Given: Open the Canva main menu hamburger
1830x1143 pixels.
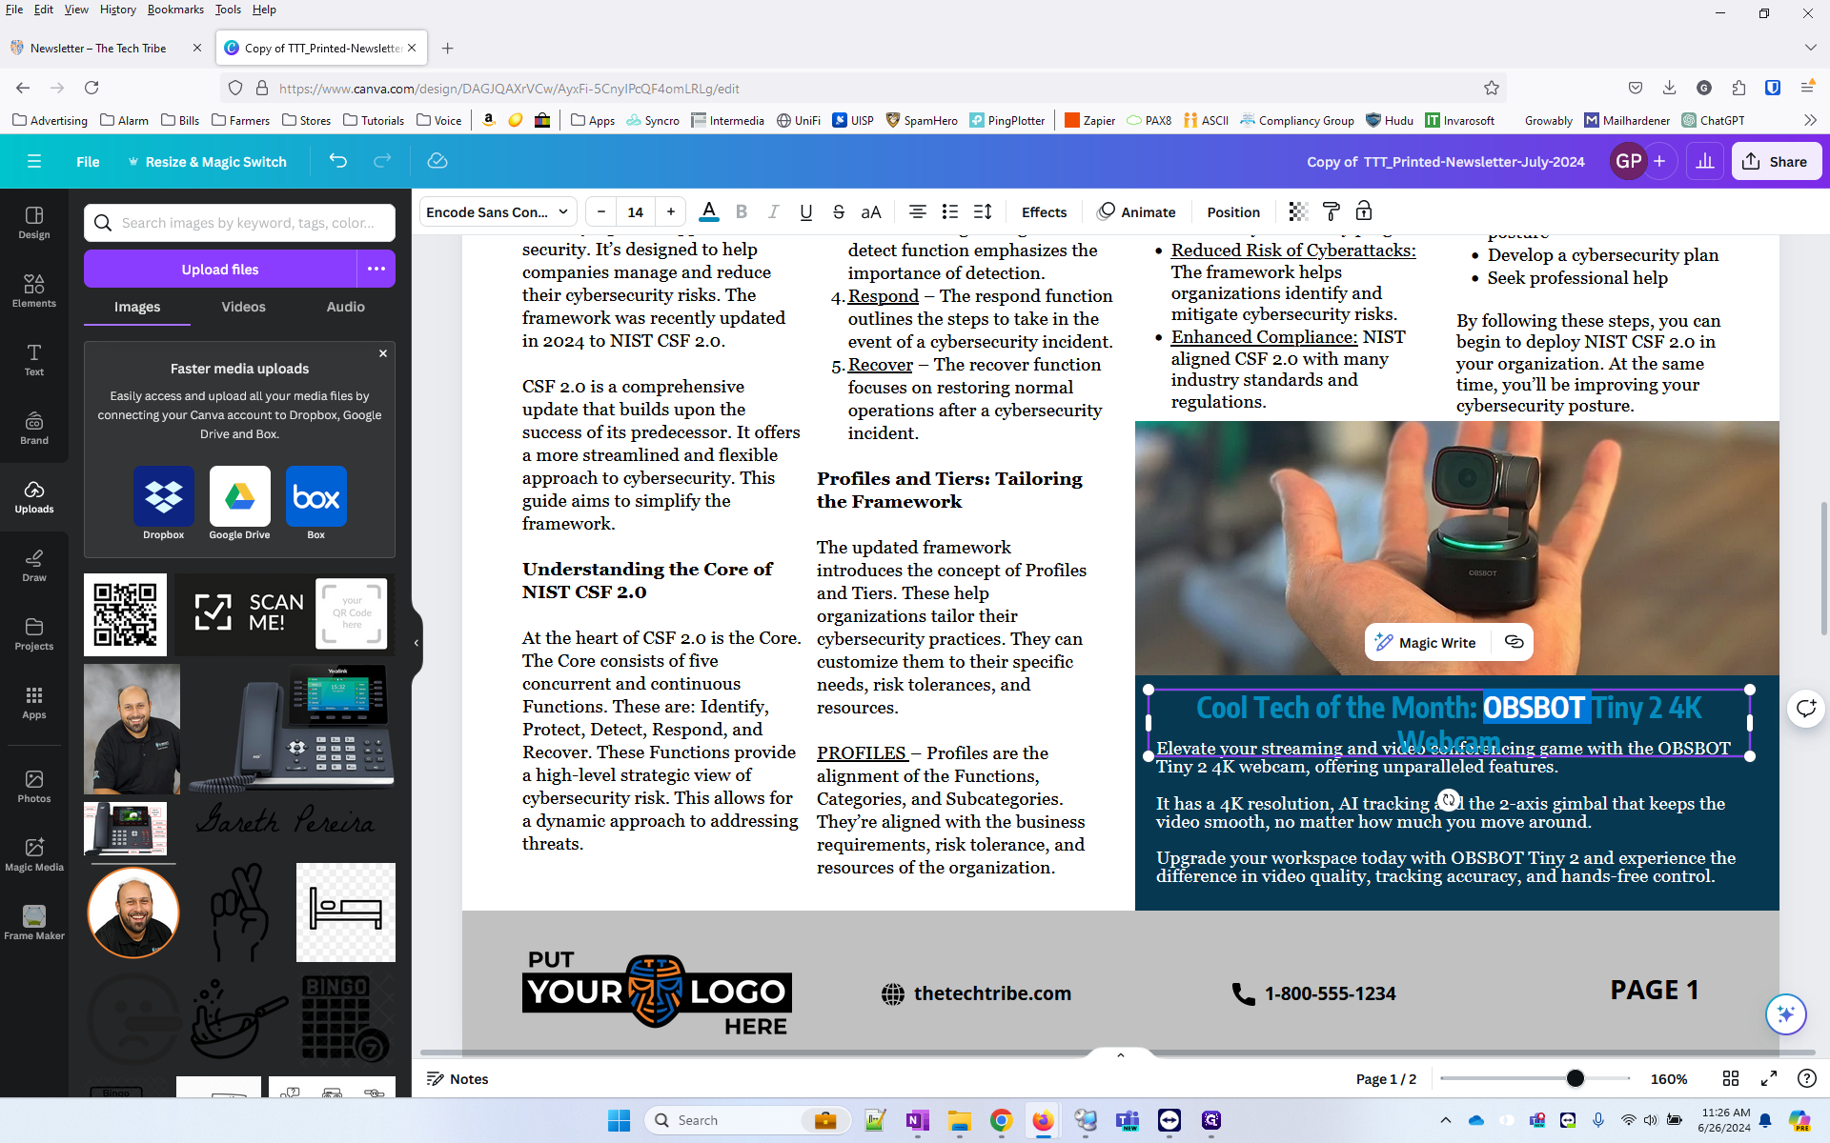Looking at the screenshot, I should point(34,161).
